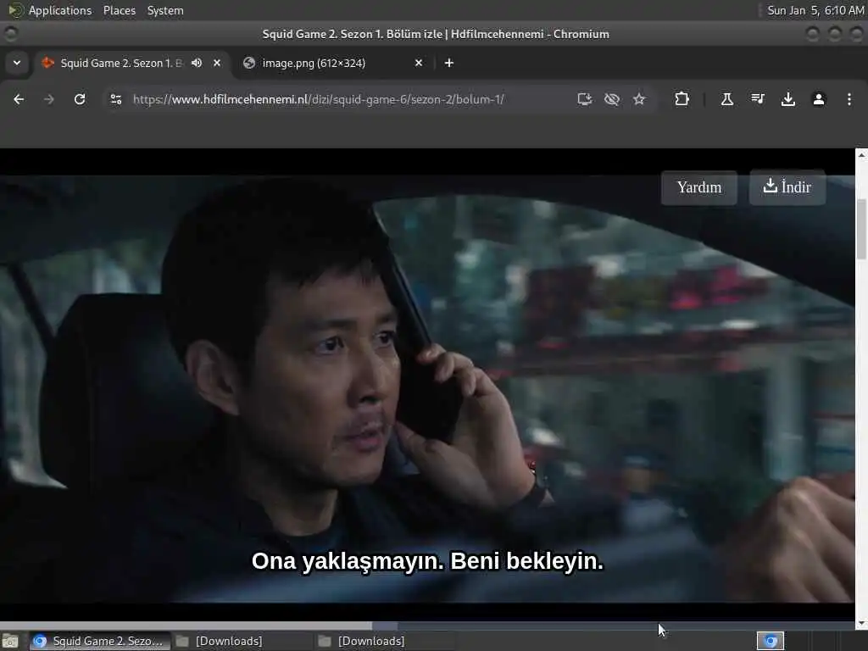Click the vertical scrollbar thumb
868x651 pixels.
click(861, 229)
